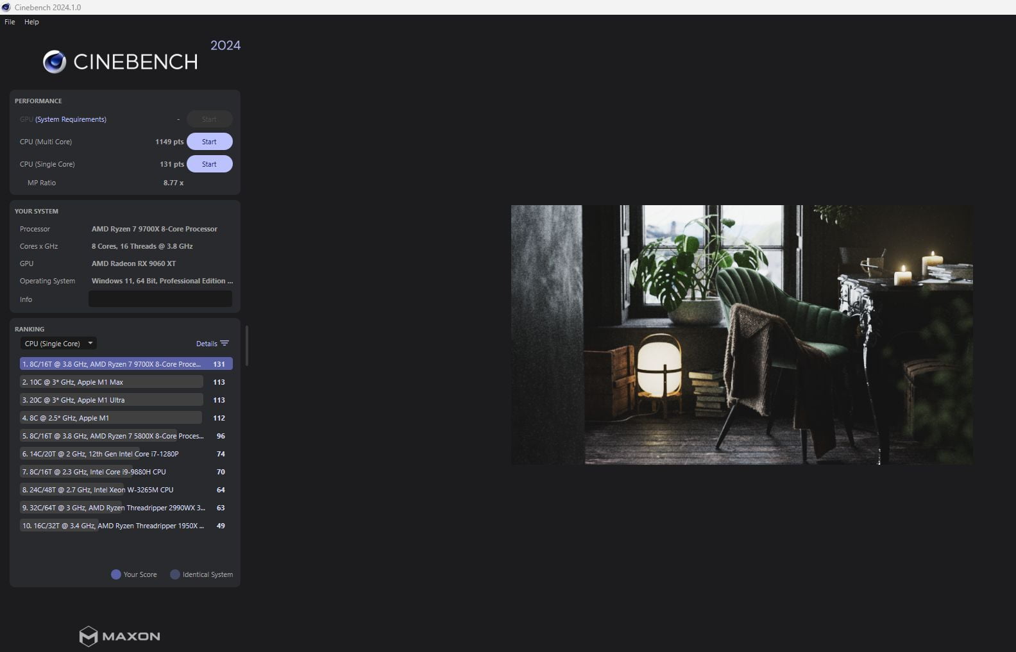Click the Windows 11 operating system text
1016x652 pixels.
point(162,281)
